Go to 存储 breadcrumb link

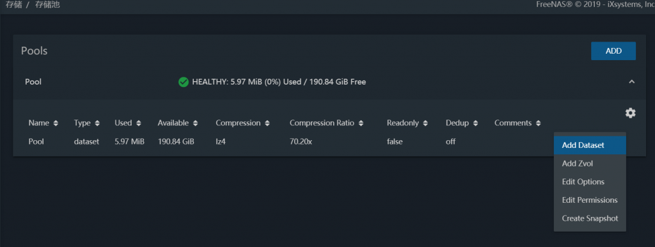pos(13,5)
